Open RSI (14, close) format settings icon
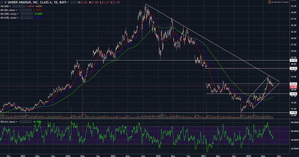This screenshot has width=299, height=157. pyautogui.click(x=24, y=122)
